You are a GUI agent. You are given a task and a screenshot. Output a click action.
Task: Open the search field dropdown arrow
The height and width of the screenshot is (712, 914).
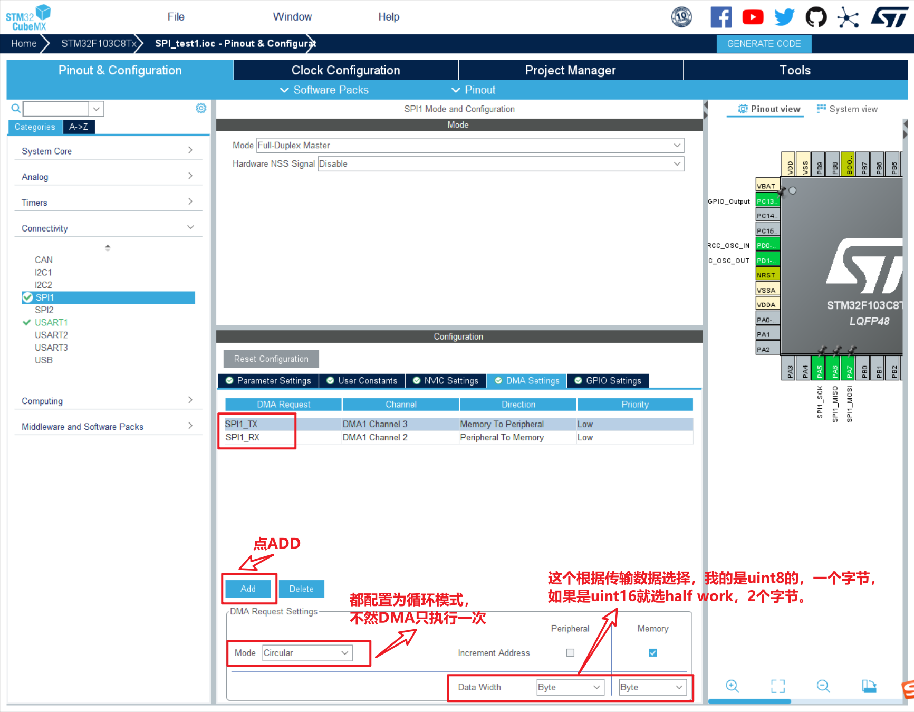[x=96, y=109]
